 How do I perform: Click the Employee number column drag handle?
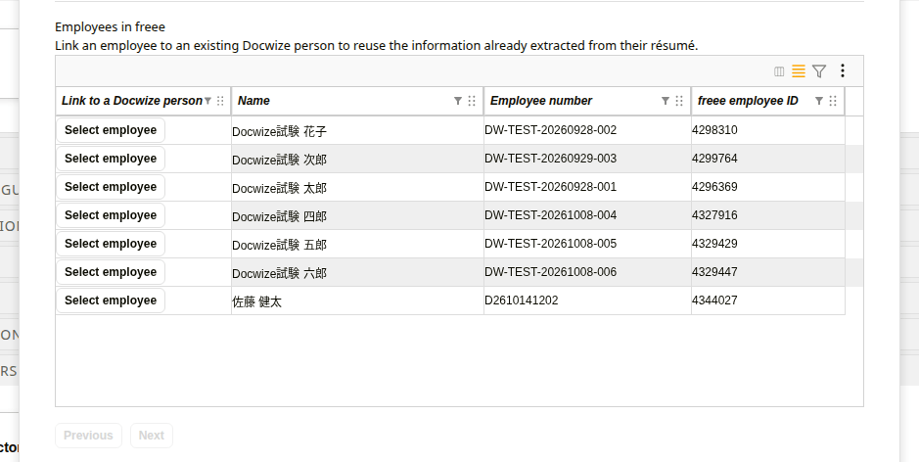coord(679,101)
